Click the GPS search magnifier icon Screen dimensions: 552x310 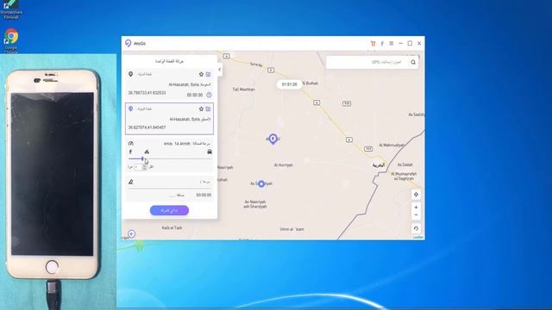413,62
